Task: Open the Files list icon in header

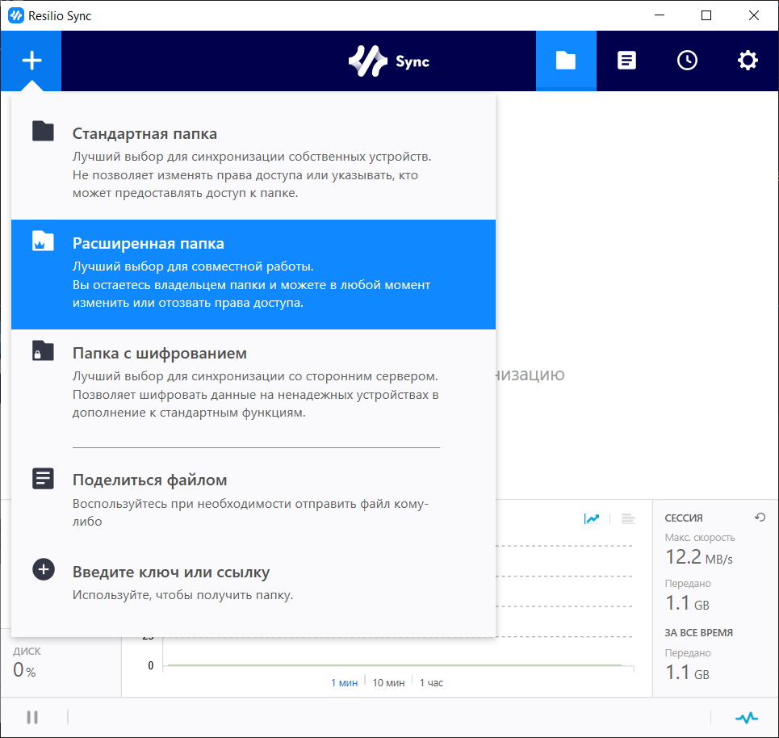Action: coord(626,61)
